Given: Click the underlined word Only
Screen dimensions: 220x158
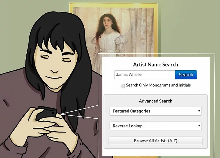Looking at the screenshot, I should coord(143,85).
